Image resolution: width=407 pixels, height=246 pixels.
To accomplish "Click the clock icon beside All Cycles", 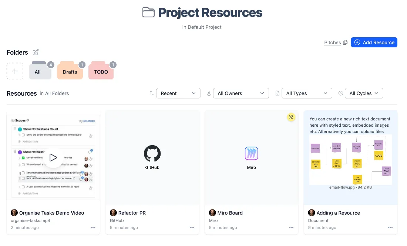I will (340, 93).
